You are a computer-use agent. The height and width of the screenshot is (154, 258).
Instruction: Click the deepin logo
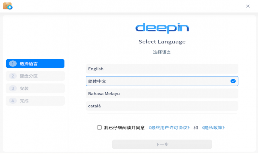162,28
